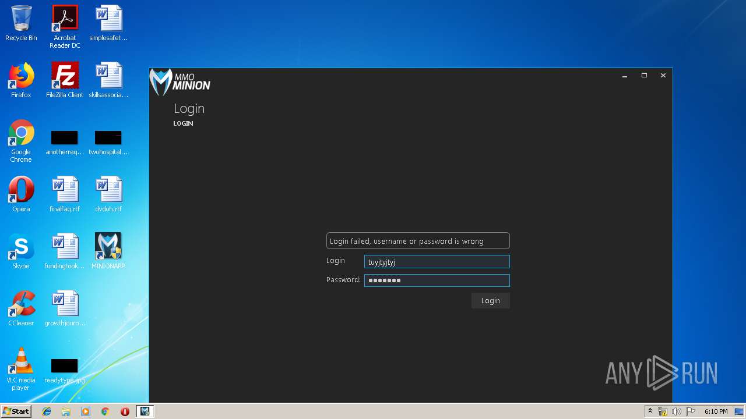Viewport: 746px width, 419px height.
Task: Launch Google Chrome desktop shortcut
Action: 21,141
